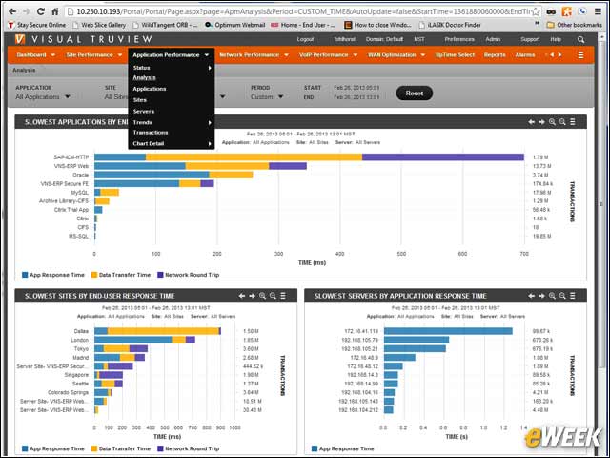Open the search magnifier in TruView header
610x458 pixels.
[x=580, y=39]
